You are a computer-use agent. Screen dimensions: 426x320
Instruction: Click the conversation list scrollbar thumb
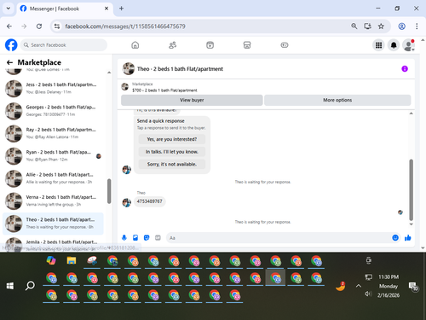tap(109, 191)
